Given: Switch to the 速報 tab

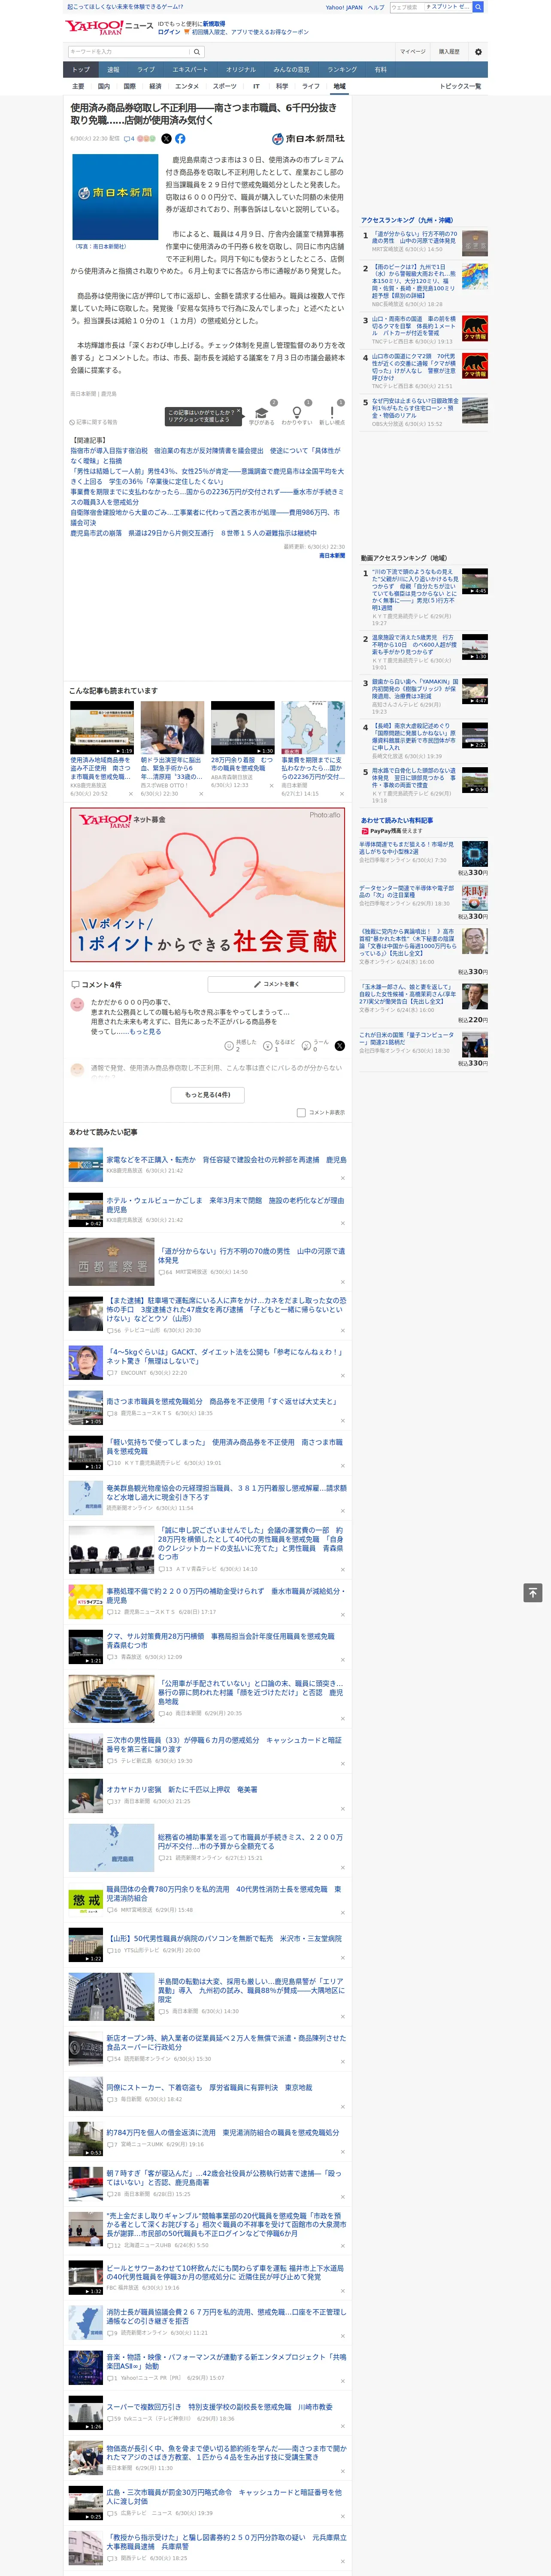Looking at the screenshot, I should 113,70.
